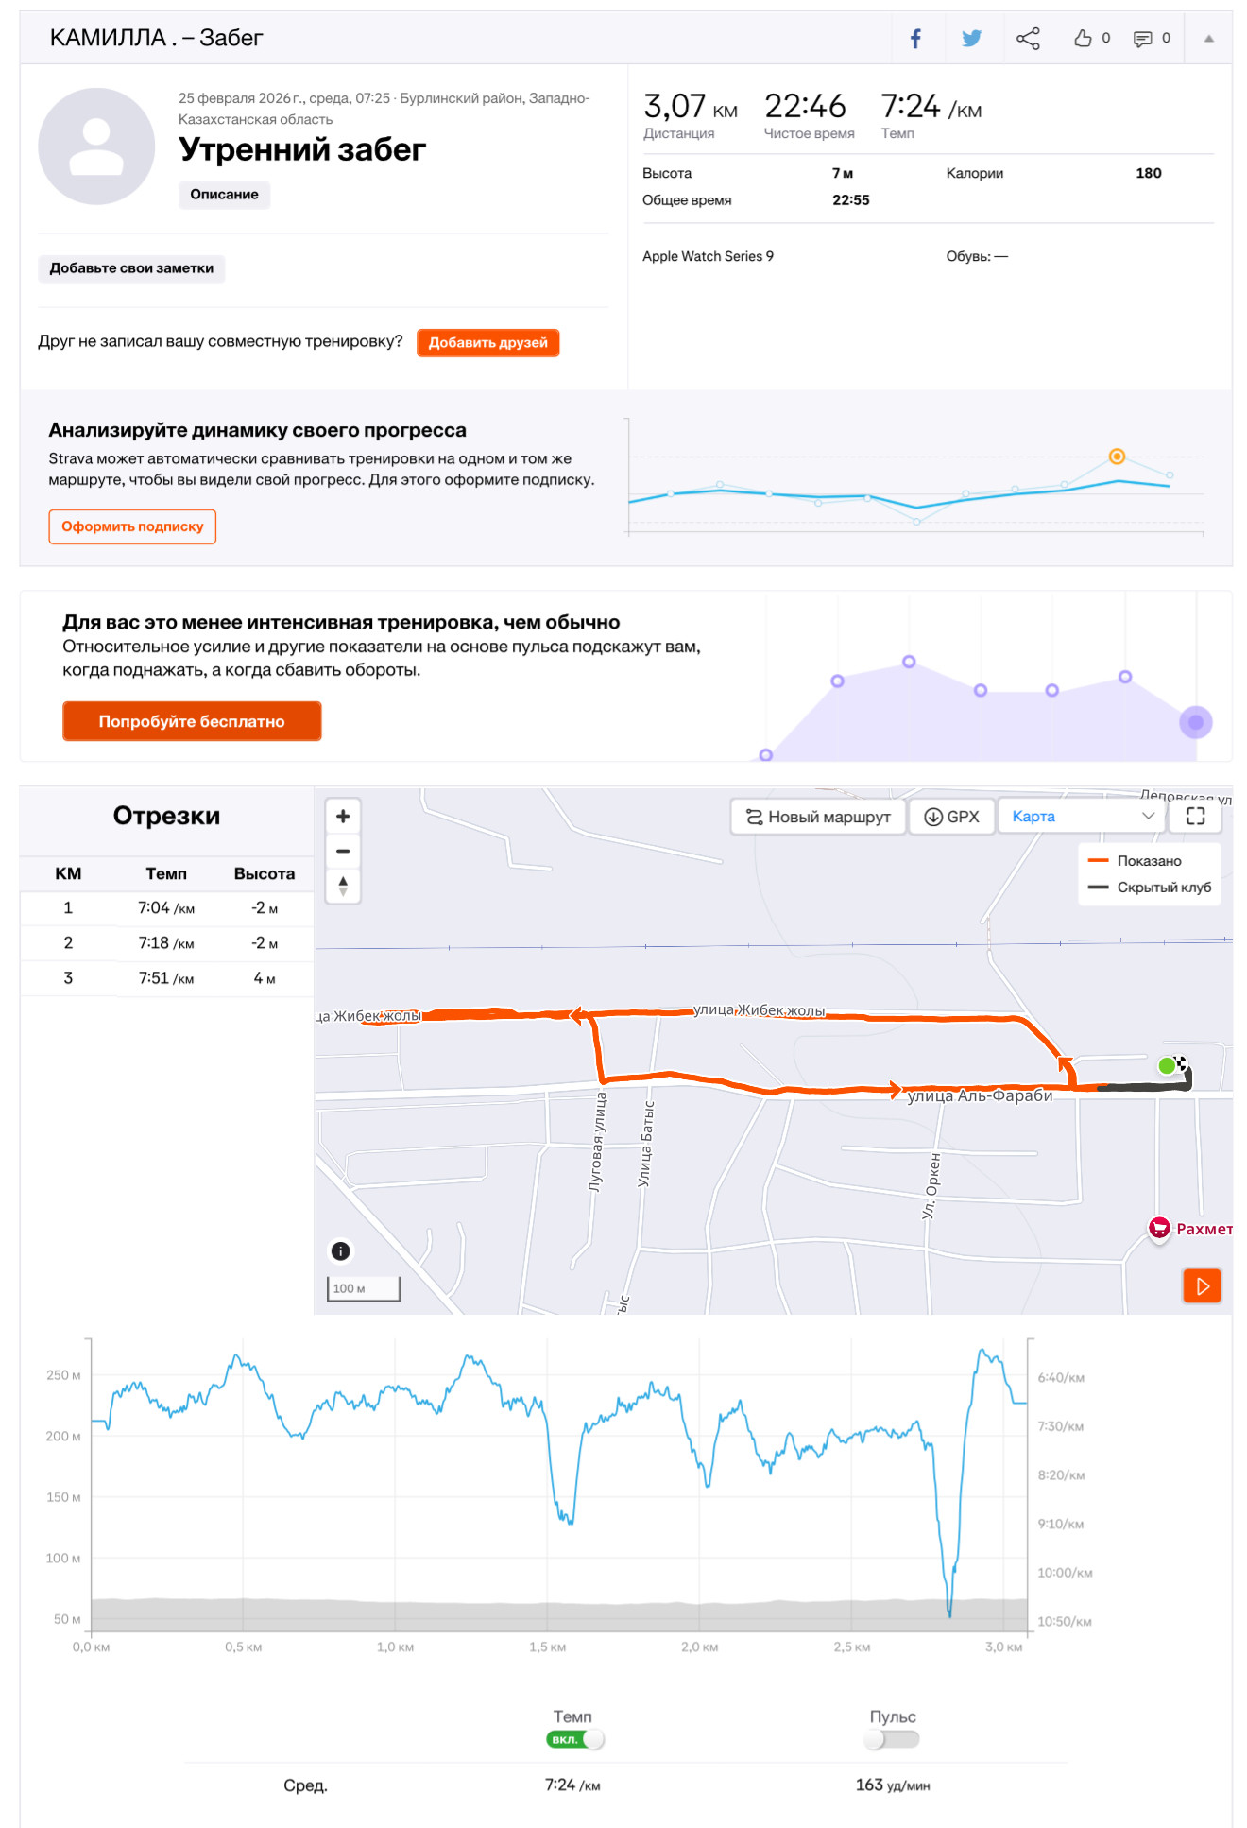
Task: Enable the Пульс chart toggle
Action: [x=892, y=1739]
